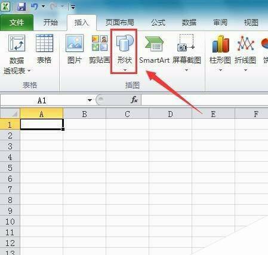Select row 7 header
This screenshot has width=268, height=255.
(10, 189)
